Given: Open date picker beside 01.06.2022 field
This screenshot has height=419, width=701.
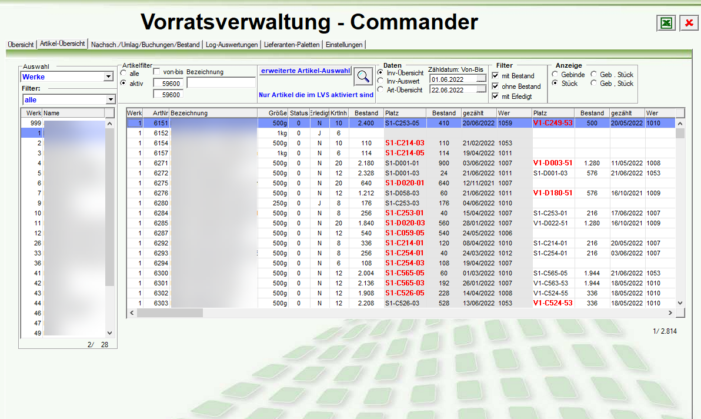Looking at the screenshot, I should 482,79.
